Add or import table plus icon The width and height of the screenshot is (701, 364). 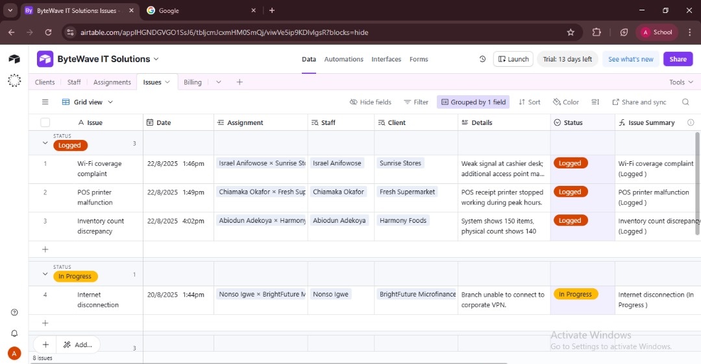tap(240, 82)
